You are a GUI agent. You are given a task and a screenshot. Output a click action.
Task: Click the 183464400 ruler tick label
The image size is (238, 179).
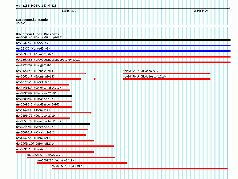(201, 11)
